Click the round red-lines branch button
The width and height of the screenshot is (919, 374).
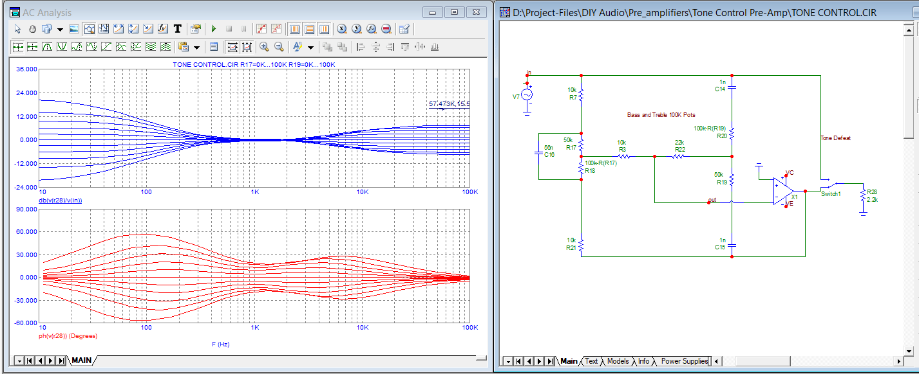[386, 29]
